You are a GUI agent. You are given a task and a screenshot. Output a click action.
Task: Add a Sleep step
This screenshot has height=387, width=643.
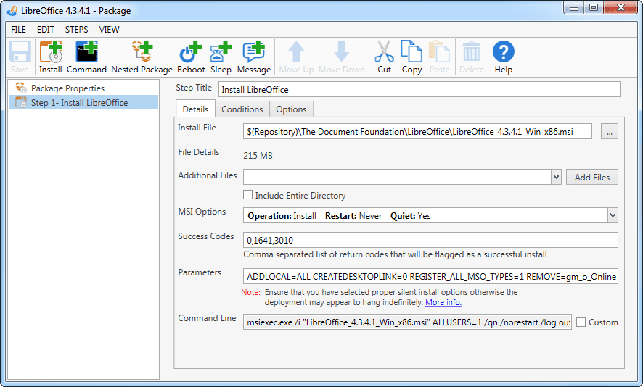pyautogui.click(x=221, y=57)
